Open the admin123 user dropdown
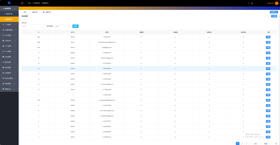280x145 pixels. click(270, 3)
